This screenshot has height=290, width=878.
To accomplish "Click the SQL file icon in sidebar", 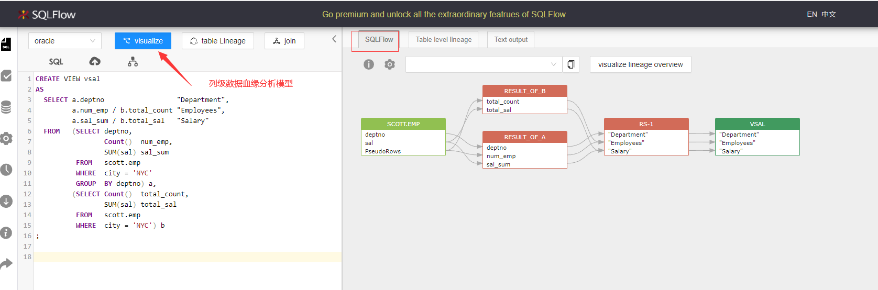I will (x=6, y=44).
